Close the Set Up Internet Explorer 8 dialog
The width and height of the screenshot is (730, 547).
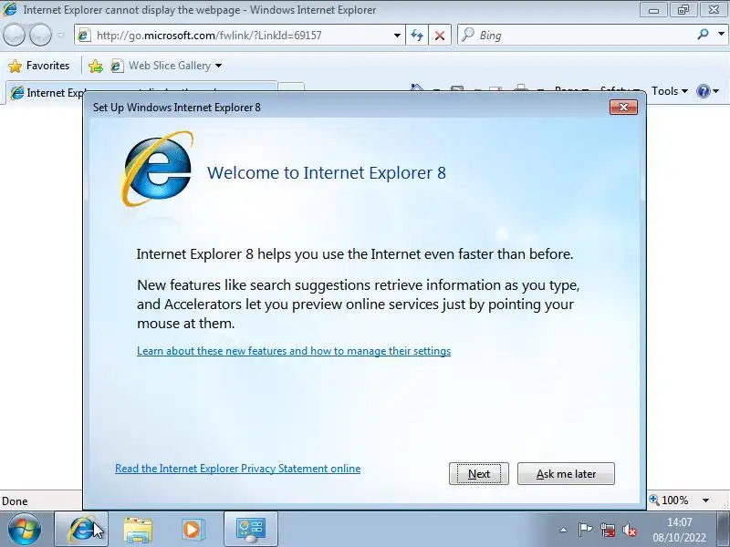click(623, 108)
